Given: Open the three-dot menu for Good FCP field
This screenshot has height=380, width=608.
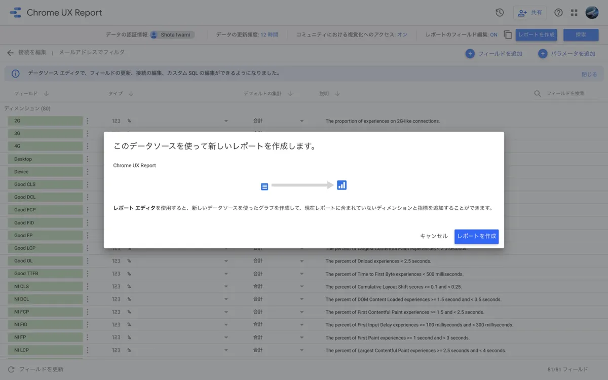Looking at the screenshot, I should [88, 210].
